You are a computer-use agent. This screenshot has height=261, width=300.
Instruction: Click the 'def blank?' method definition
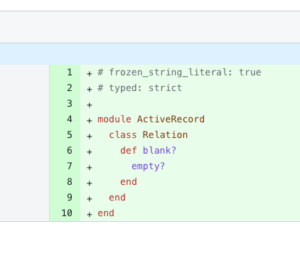[149, 151]
